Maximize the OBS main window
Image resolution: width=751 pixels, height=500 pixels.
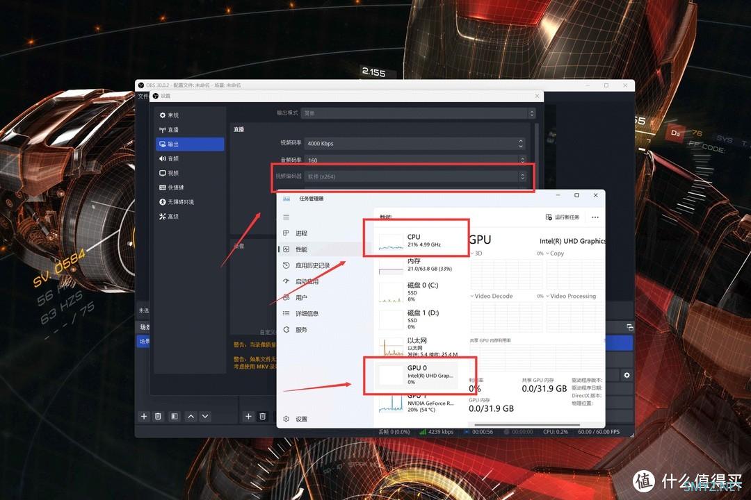click(606, 85)
